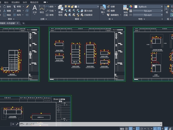Image resolution: width=173 pixels, height=130 pixels.
Task: Close the command line with X
Action: [13, 124]
